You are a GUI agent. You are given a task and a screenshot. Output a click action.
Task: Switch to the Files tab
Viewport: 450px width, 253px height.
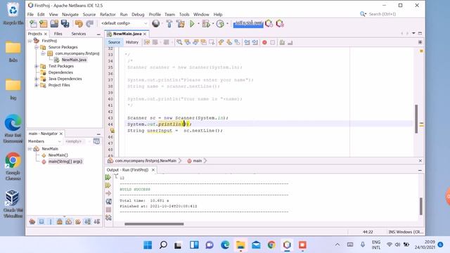tap(58, 34)
